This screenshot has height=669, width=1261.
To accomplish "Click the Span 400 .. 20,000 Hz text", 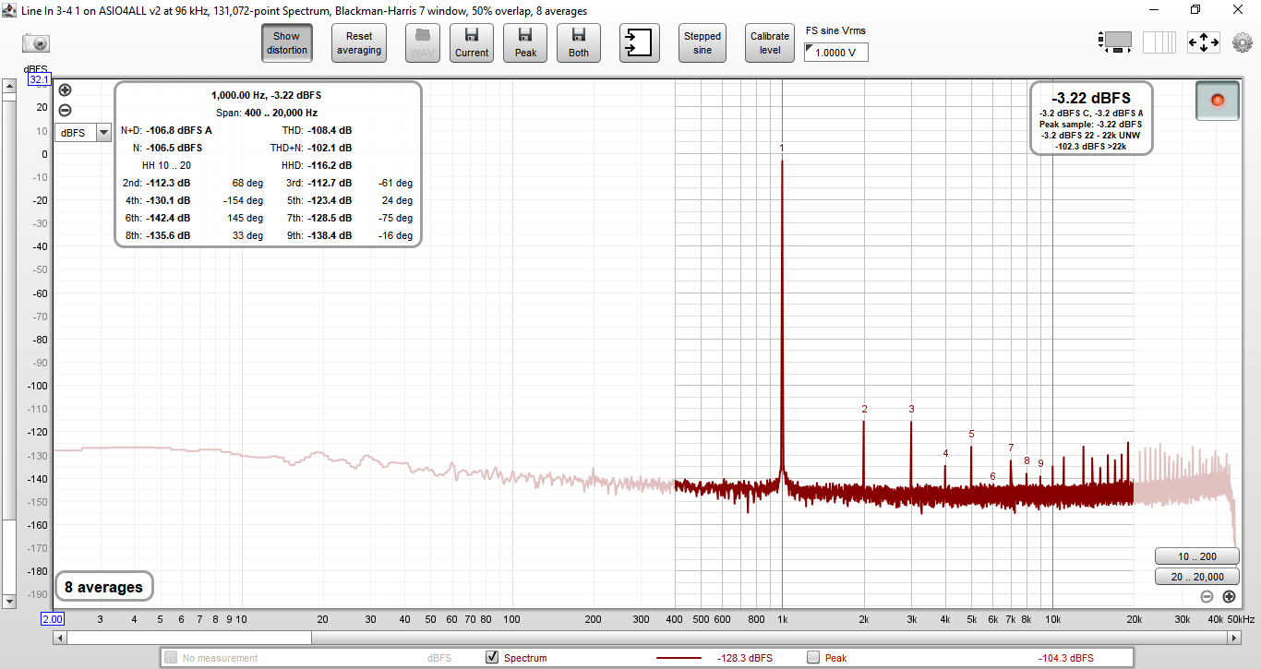I will pos(268,113).
